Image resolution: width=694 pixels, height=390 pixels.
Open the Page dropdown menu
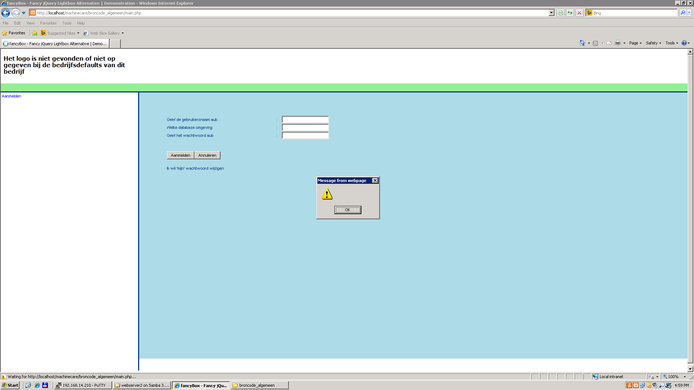635,43
